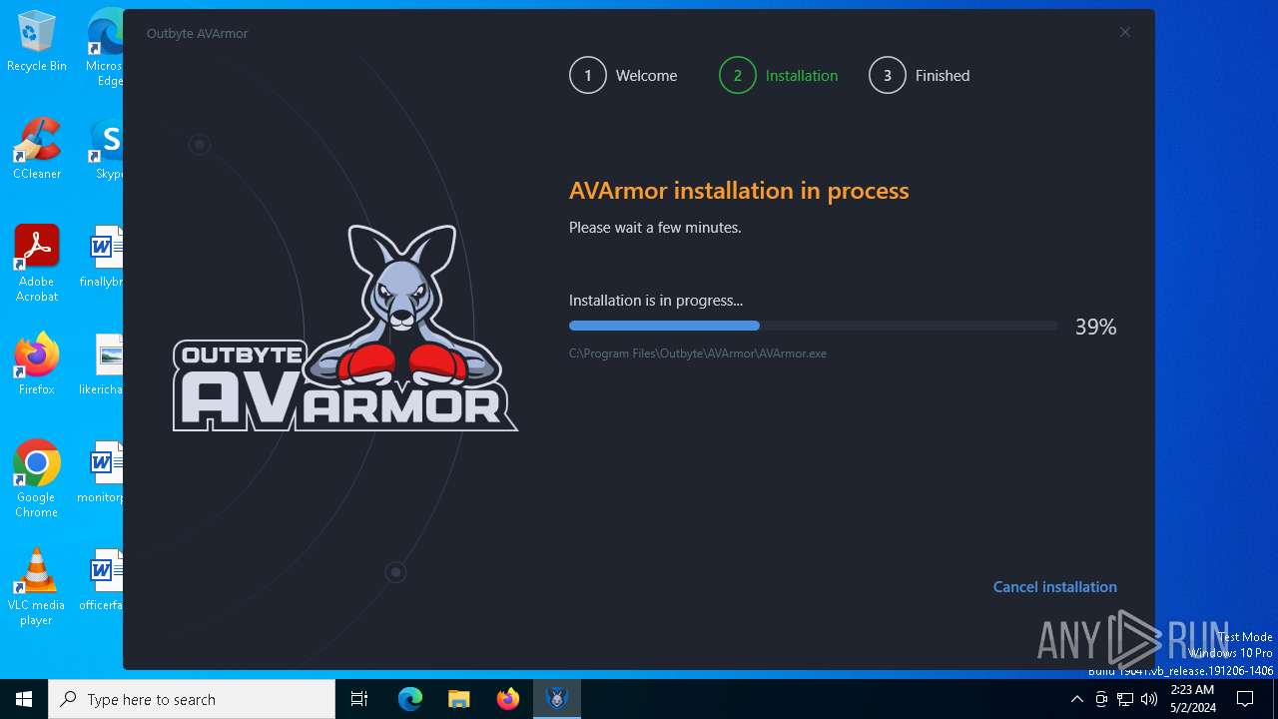Viewport: 1278px width, 719px height.
Task: Open the CCleaner desktop shortcut
Action: (37, 149)
